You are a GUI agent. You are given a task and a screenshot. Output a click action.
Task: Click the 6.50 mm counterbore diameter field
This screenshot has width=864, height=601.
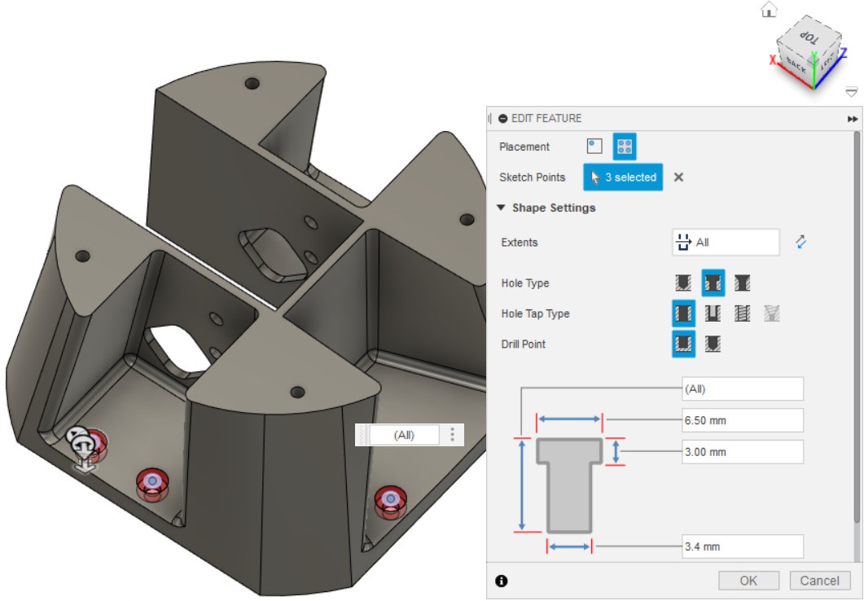[742, 420]
